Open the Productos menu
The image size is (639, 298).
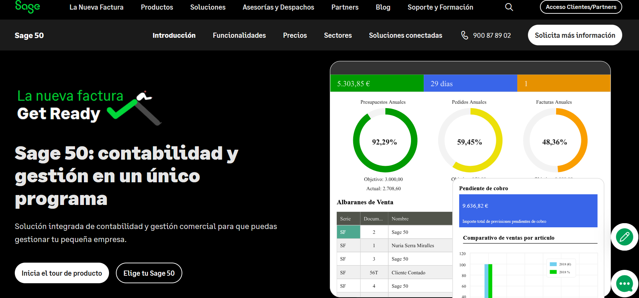click(157, 7)
